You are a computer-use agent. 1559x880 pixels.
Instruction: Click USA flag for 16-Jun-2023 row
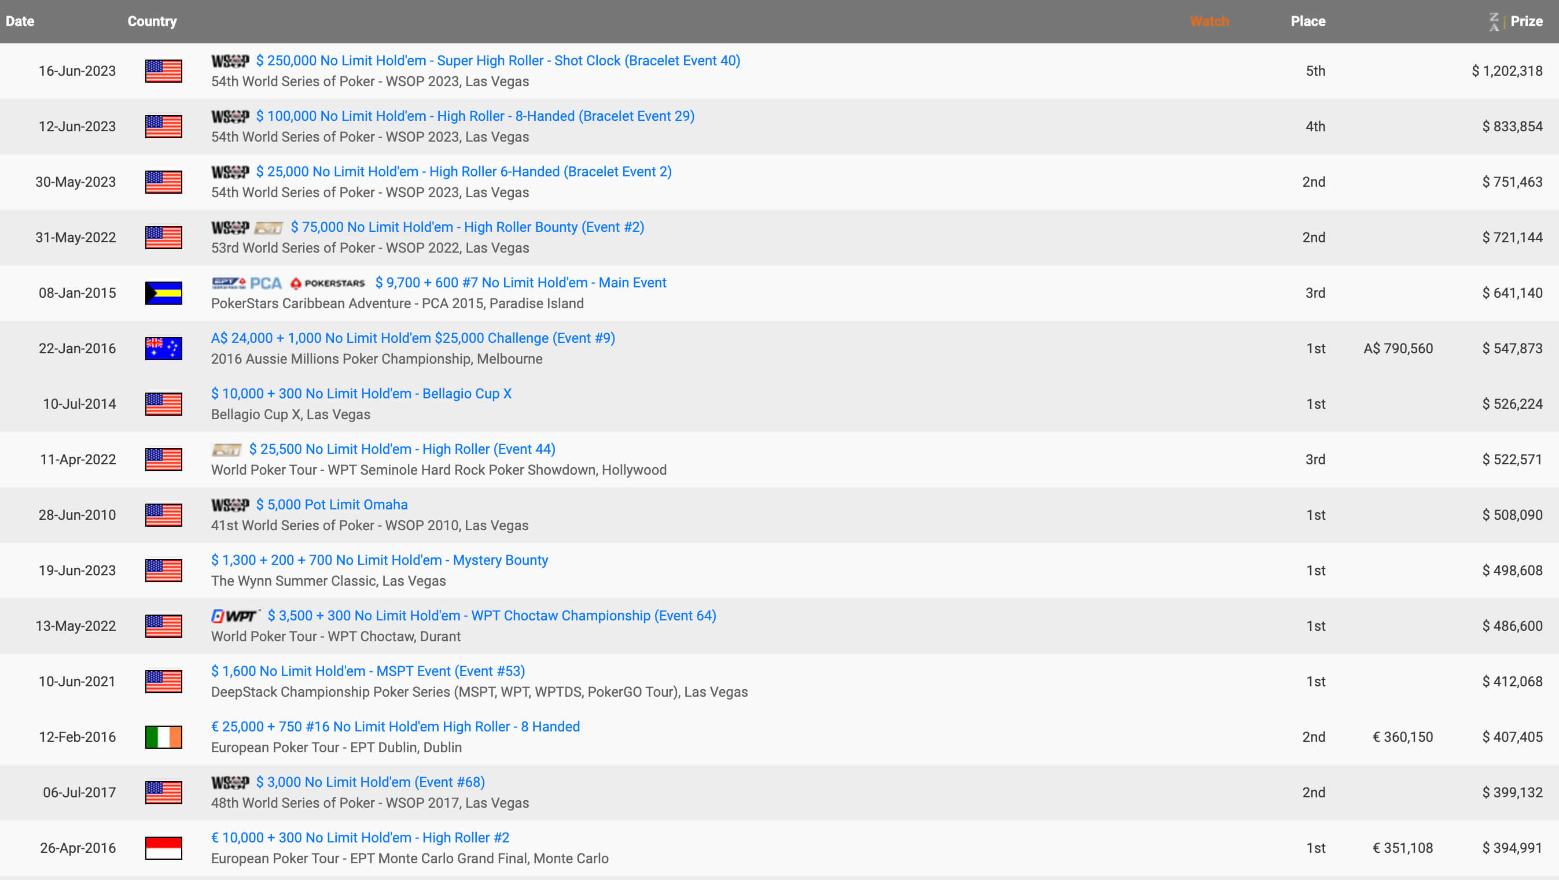click(163, 71)
